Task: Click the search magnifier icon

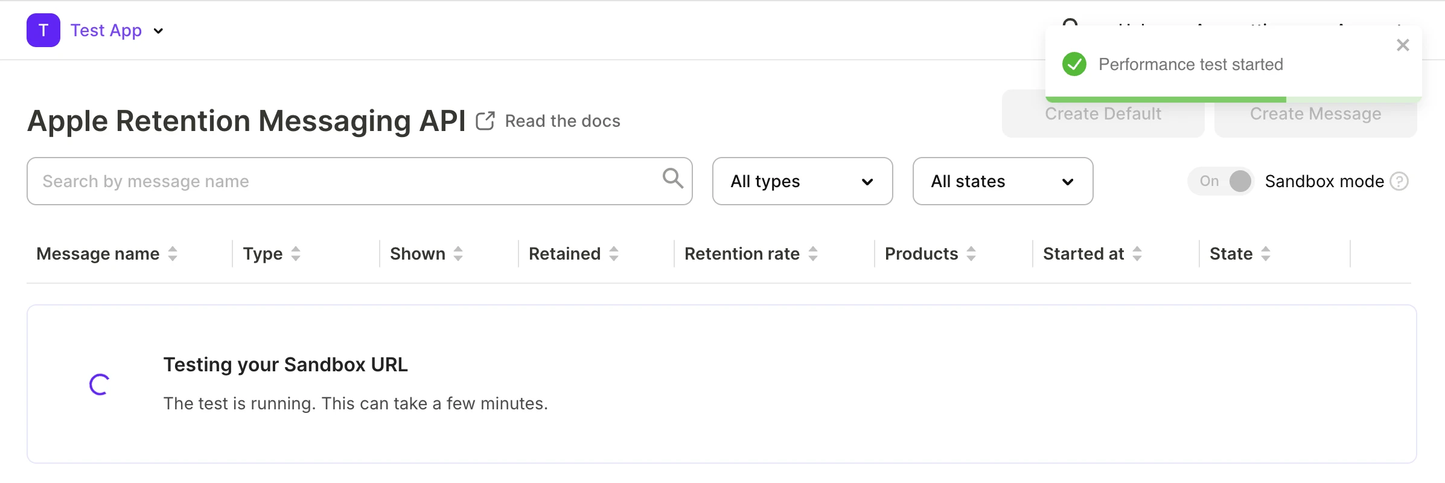Action: (673, 179)
